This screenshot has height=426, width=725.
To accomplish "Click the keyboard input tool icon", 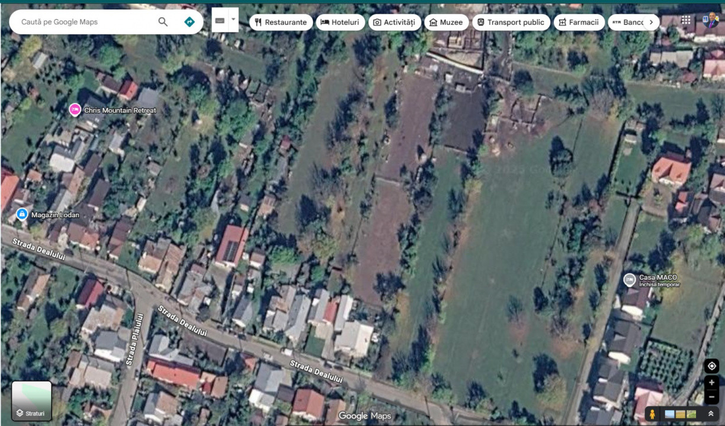I will click(x=220, y=20).
